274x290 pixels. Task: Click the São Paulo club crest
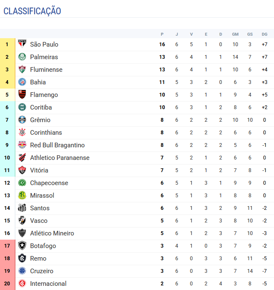pos(22,44)
